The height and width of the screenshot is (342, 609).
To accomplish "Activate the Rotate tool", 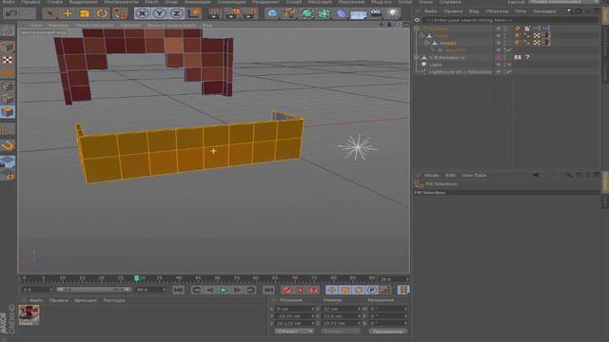I will click(x=102, y=13).
